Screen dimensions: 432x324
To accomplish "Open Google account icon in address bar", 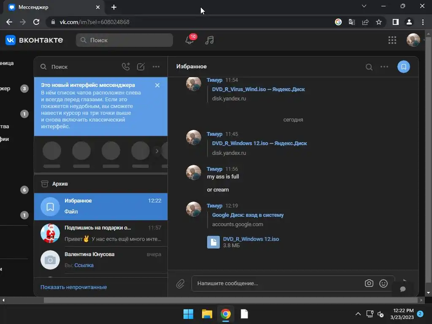I will [338, 22].
